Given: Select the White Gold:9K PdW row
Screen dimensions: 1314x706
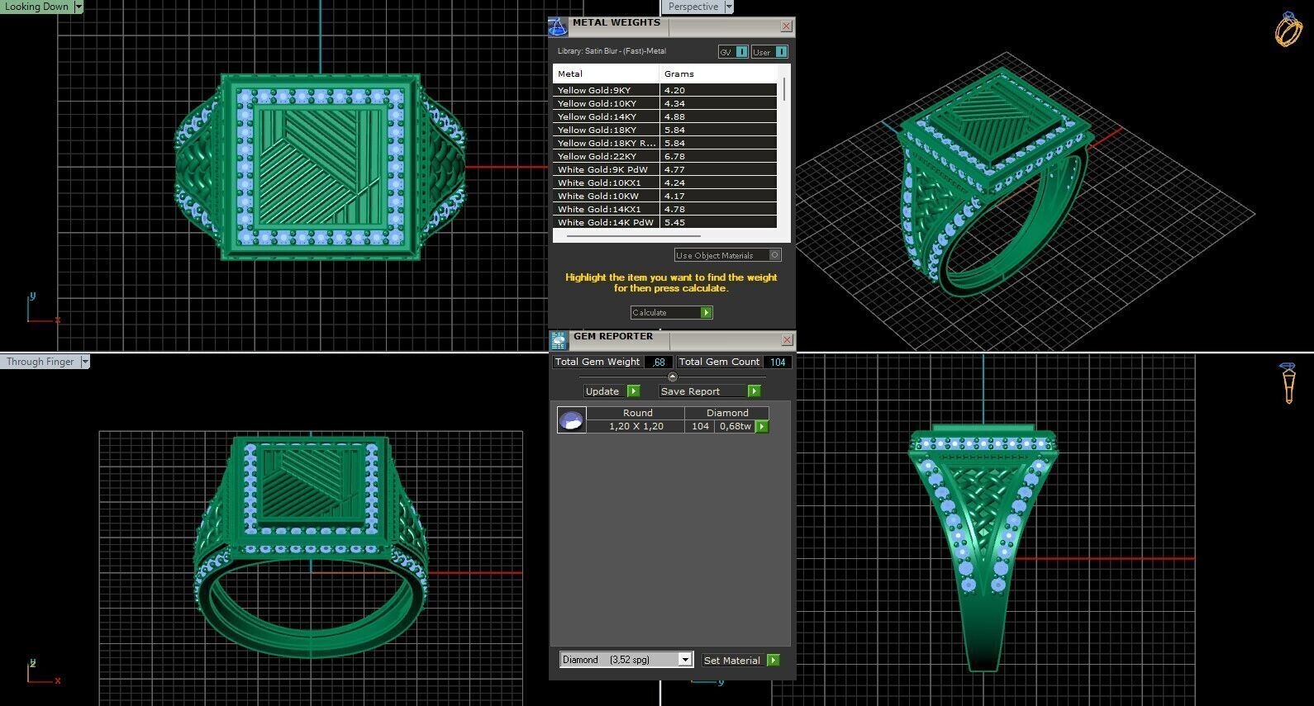Looking at the screenshot, I should (x=664, y=169).
